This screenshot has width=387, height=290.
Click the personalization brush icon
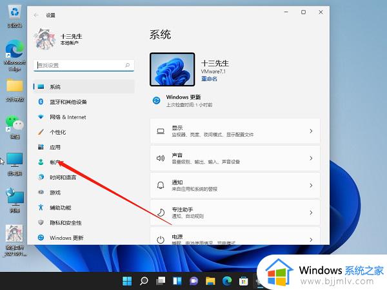pyautogui.click(x=41, y=132)
